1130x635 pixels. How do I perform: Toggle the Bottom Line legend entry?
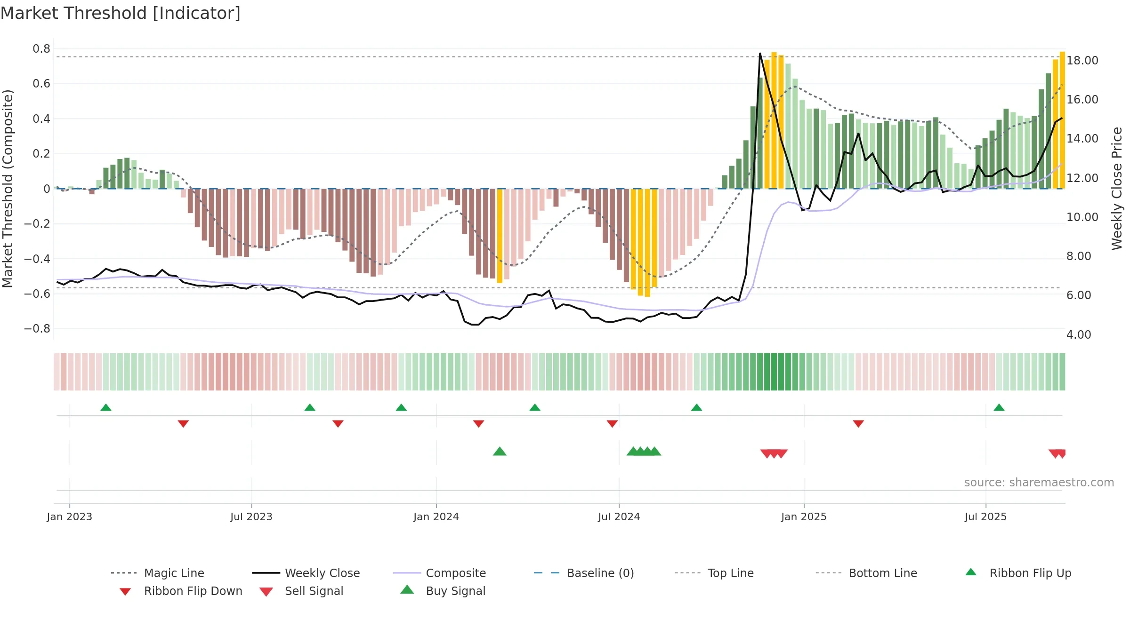tap(866, 573)
